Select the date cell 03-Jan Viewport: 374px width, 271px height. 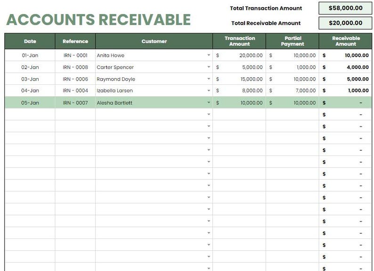tap(30, 79)
